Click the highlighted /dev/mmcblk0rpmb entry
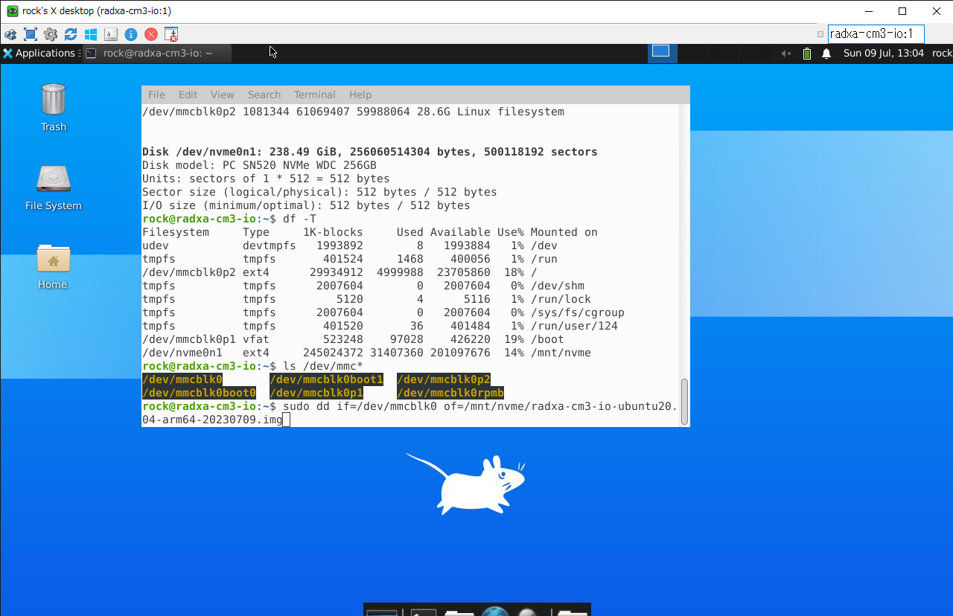 tap(450, 393)
